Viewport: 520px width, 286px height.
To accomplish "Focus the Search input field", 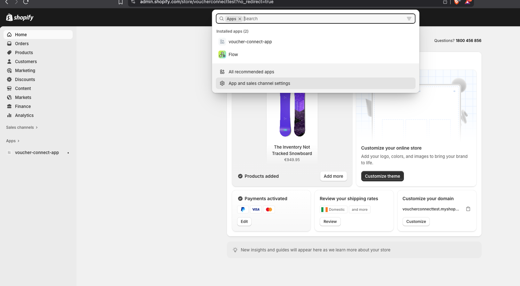I will 323,19.
